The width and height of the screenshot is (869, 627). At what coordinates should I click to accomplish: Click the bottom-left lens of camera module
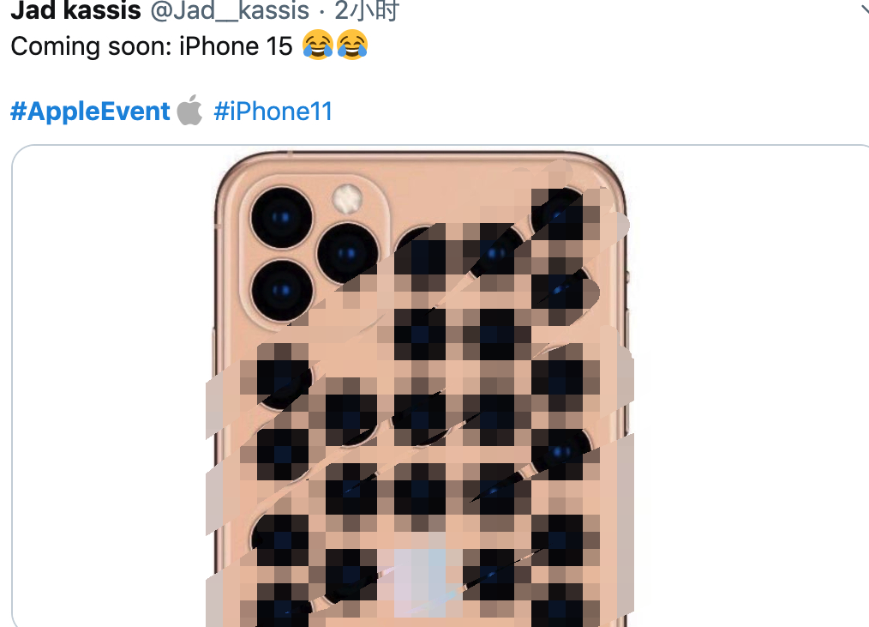(282, 290)
